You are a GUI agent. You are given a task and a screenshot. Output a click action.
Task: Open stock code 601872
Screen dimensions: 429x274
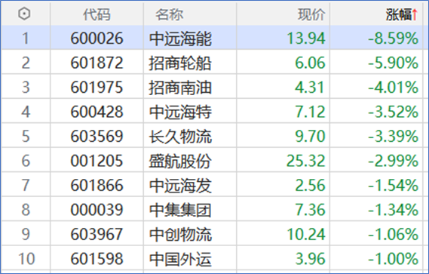[x=97, y=63]
